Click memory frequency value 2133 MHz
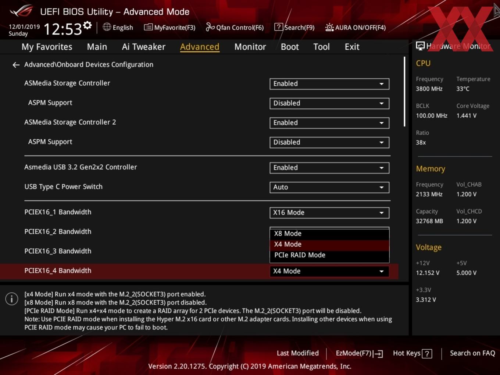This screenshot has width=500, height=375. pyautogui.click(x=429, y=194)
